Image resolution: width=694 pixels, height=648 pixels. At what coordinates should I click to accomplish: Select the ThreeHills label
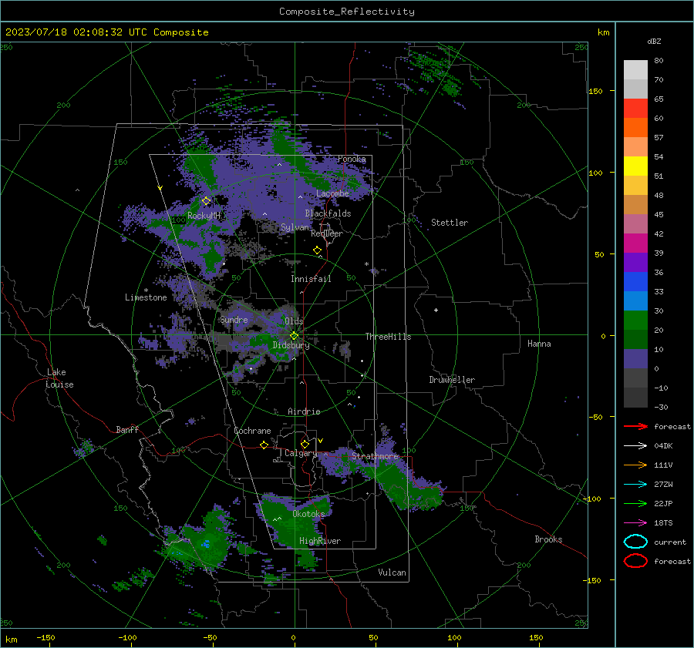[x=388, y=337]
